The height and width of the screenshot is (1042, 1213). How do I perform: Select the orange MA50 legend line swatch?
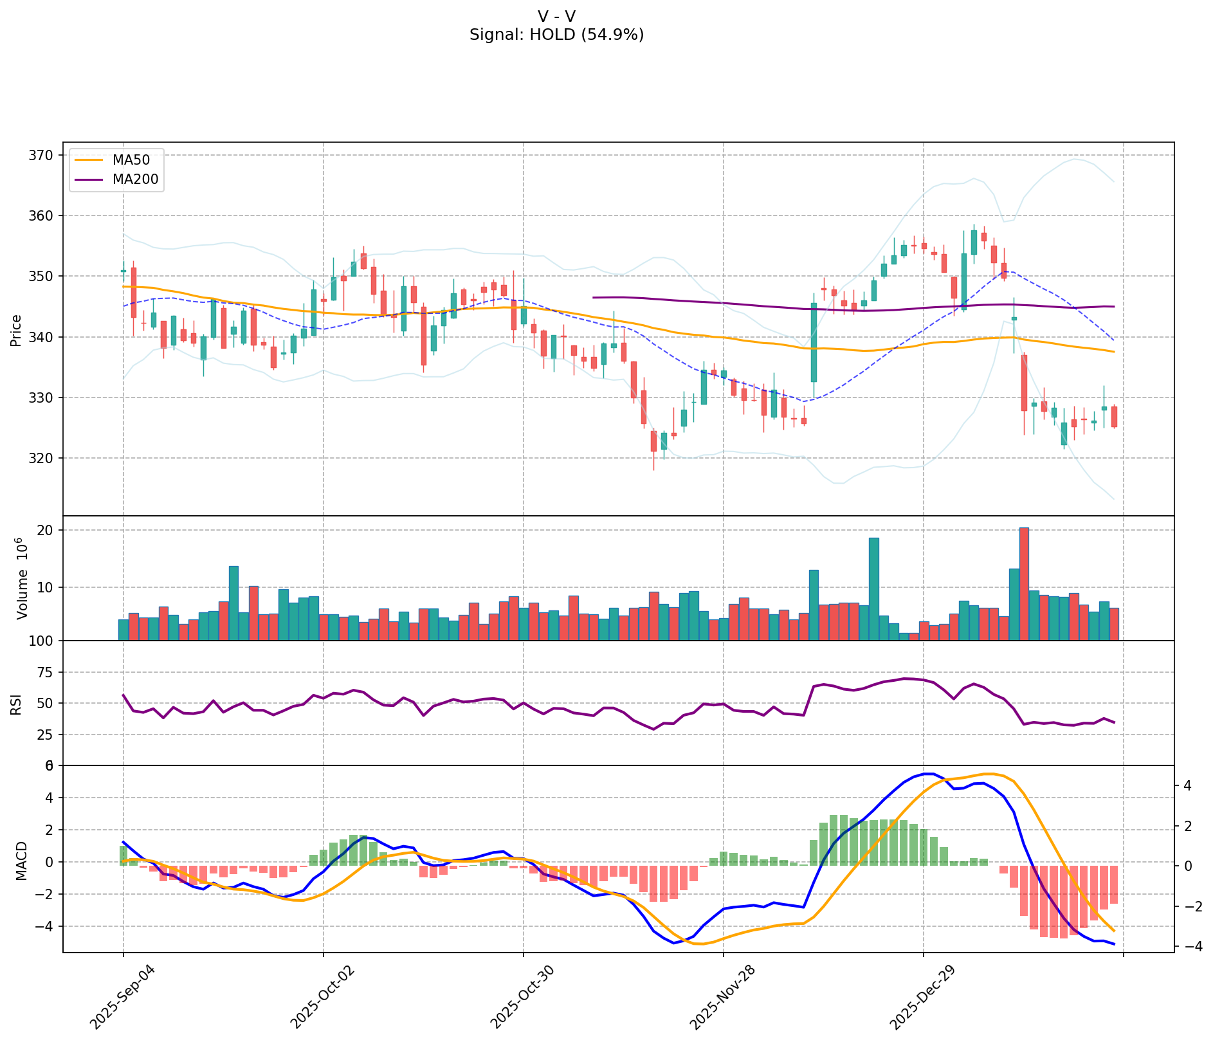point(88,161)
